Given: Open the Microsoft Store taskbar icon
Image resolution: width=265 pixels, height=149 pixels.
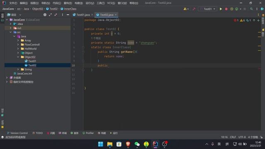Looking at the screenshot, I should [x=119, y=144].
